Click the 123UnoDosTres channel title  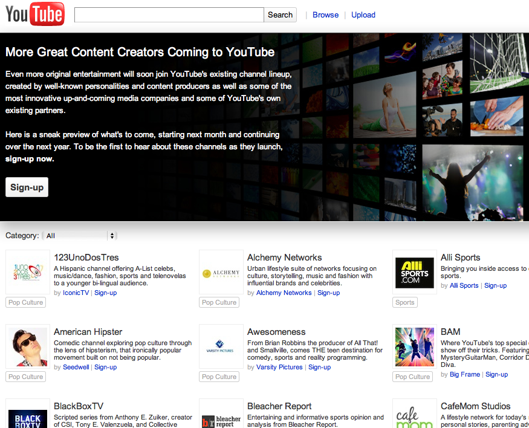(x=86, y=258)
